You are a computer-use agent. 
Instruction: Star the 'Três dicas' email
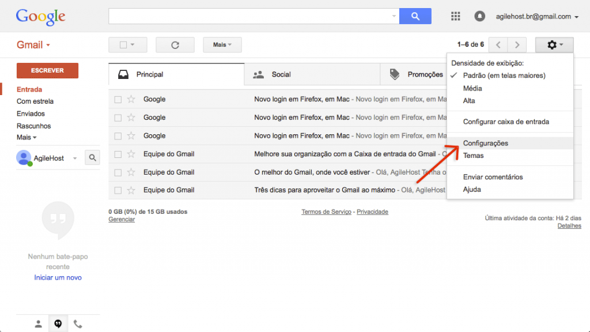[x=131, y=190]
